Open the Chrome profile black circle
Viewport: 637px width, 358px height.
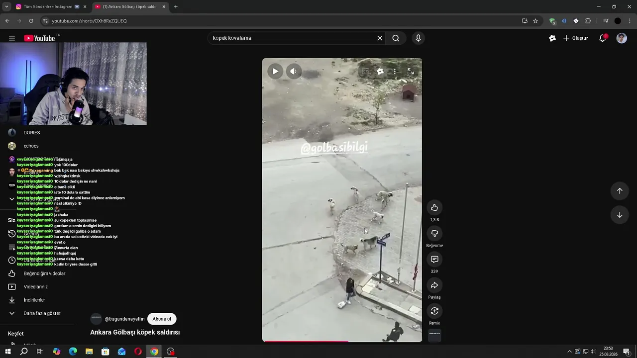(618, 21)
